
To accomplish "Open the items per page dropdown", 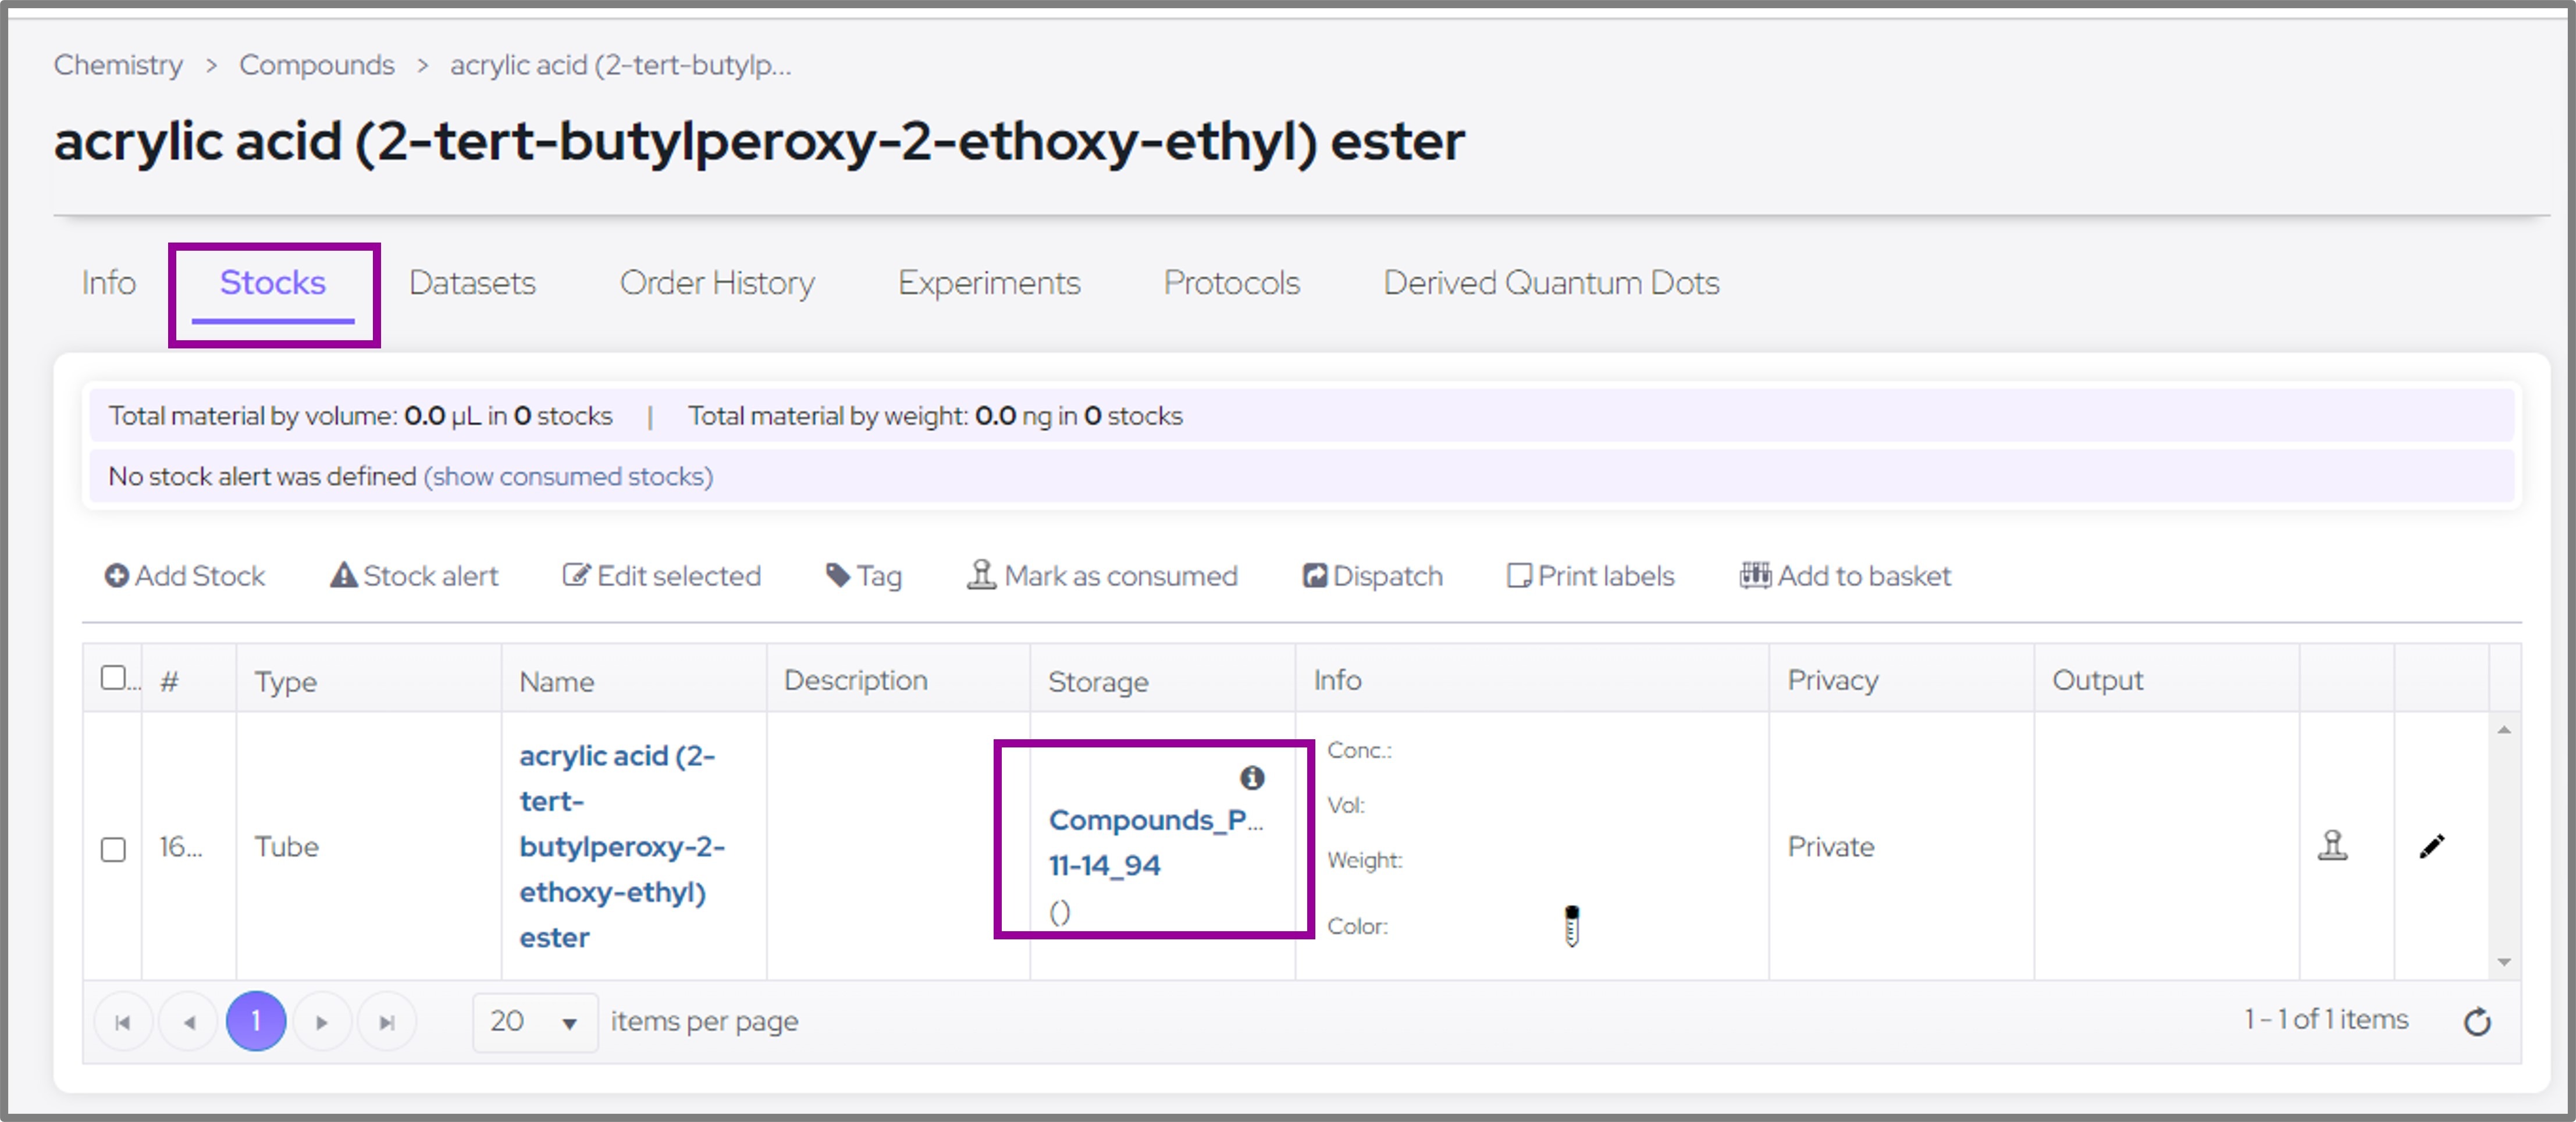I will (535, 1022).
